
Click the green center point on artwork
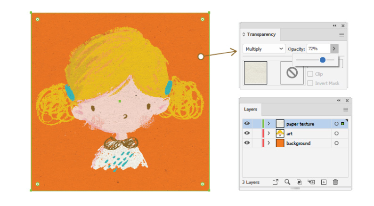(x=120, y=101)
